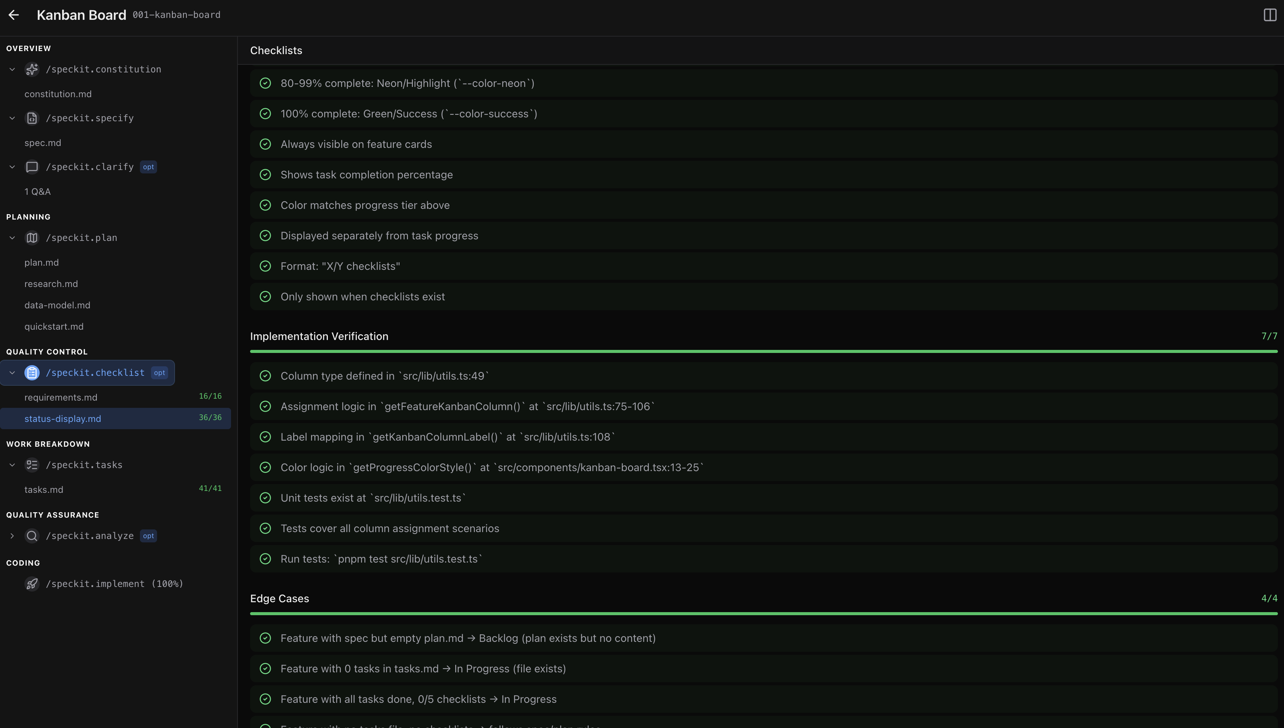This screenshot has height=728, width=1284.
Task: Click the back arrow to leave Kanban Board
Action: pyautogui.click(x=13, y=14)
